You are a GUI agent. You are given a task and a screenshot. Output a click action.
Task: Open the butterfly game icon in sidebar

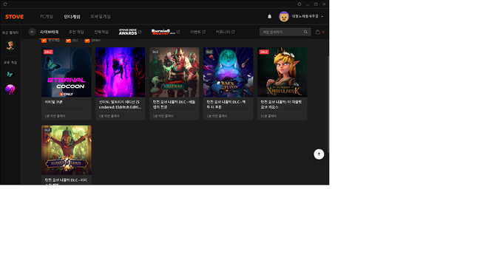tap(10, 75)
